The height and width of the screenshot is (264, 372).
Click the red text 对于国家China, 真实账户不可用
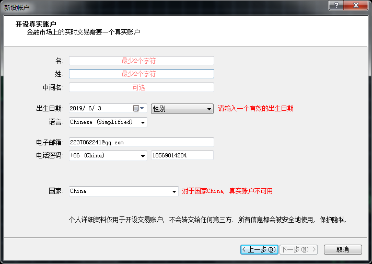point(227,191)
